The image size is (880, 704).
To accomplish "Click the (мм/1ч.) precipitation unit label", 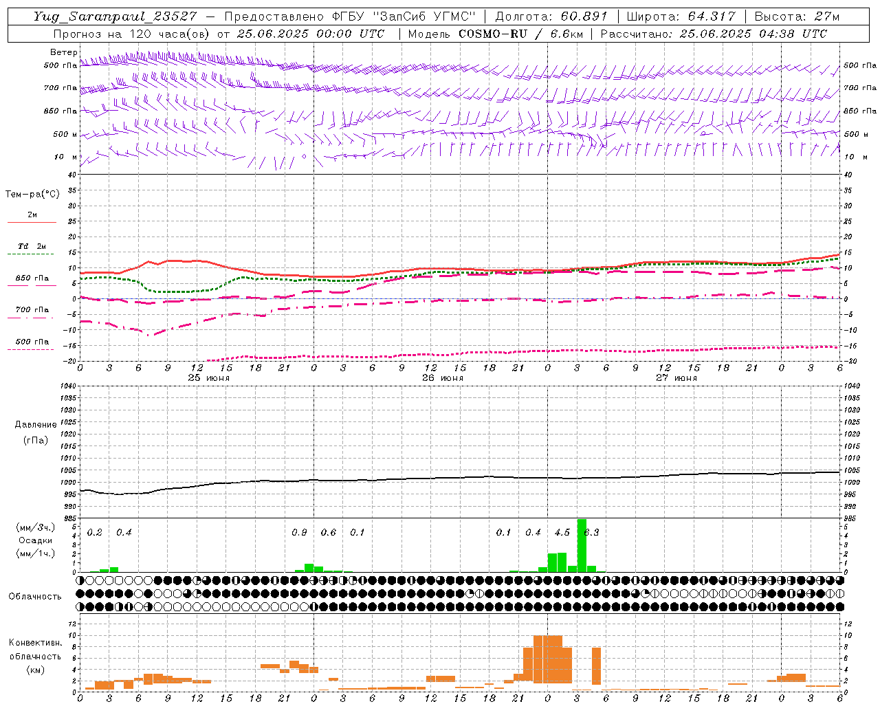I will click(x=35, y=553).
